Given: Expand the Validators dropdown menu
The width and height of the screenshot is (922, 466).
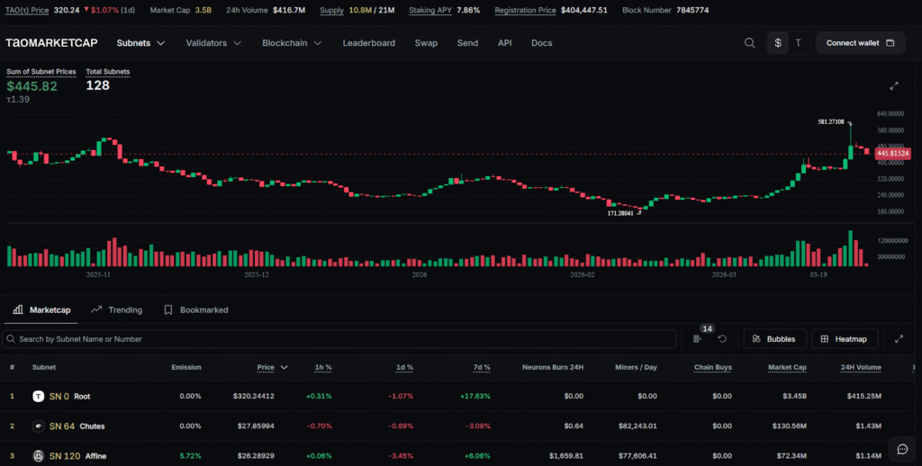Looking at the screenshot, I should [x=213, y=43].
